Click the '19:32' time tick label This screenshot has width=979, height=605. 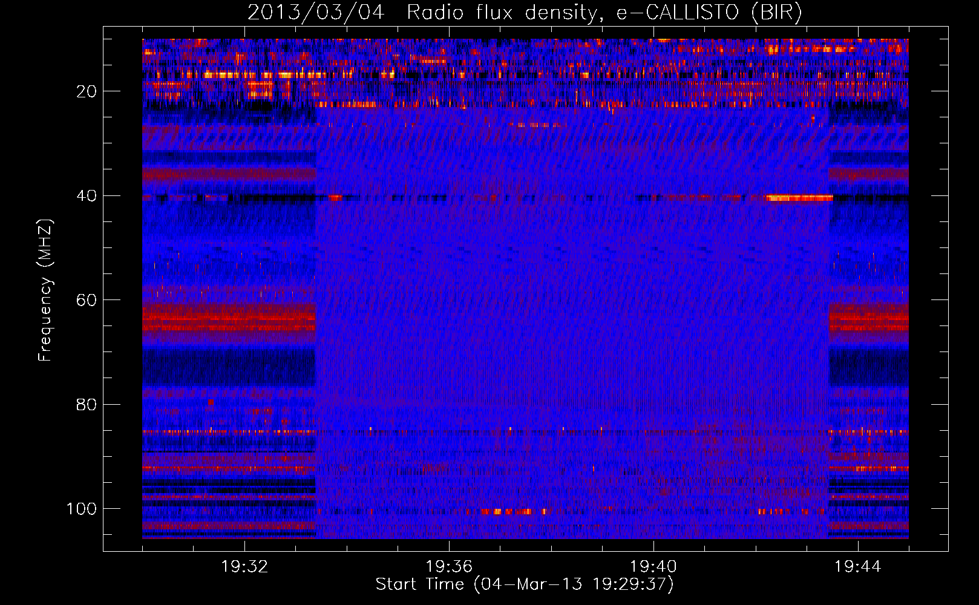pyautogui.click(x=244, y=567)
